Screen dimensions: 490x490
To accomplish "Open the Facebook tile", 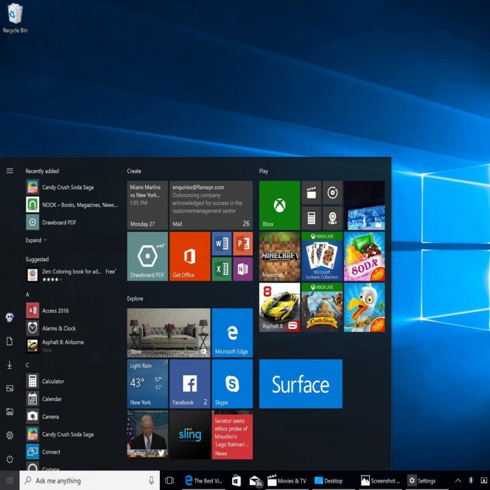I will pyautogui.click(x=190, y=384).
